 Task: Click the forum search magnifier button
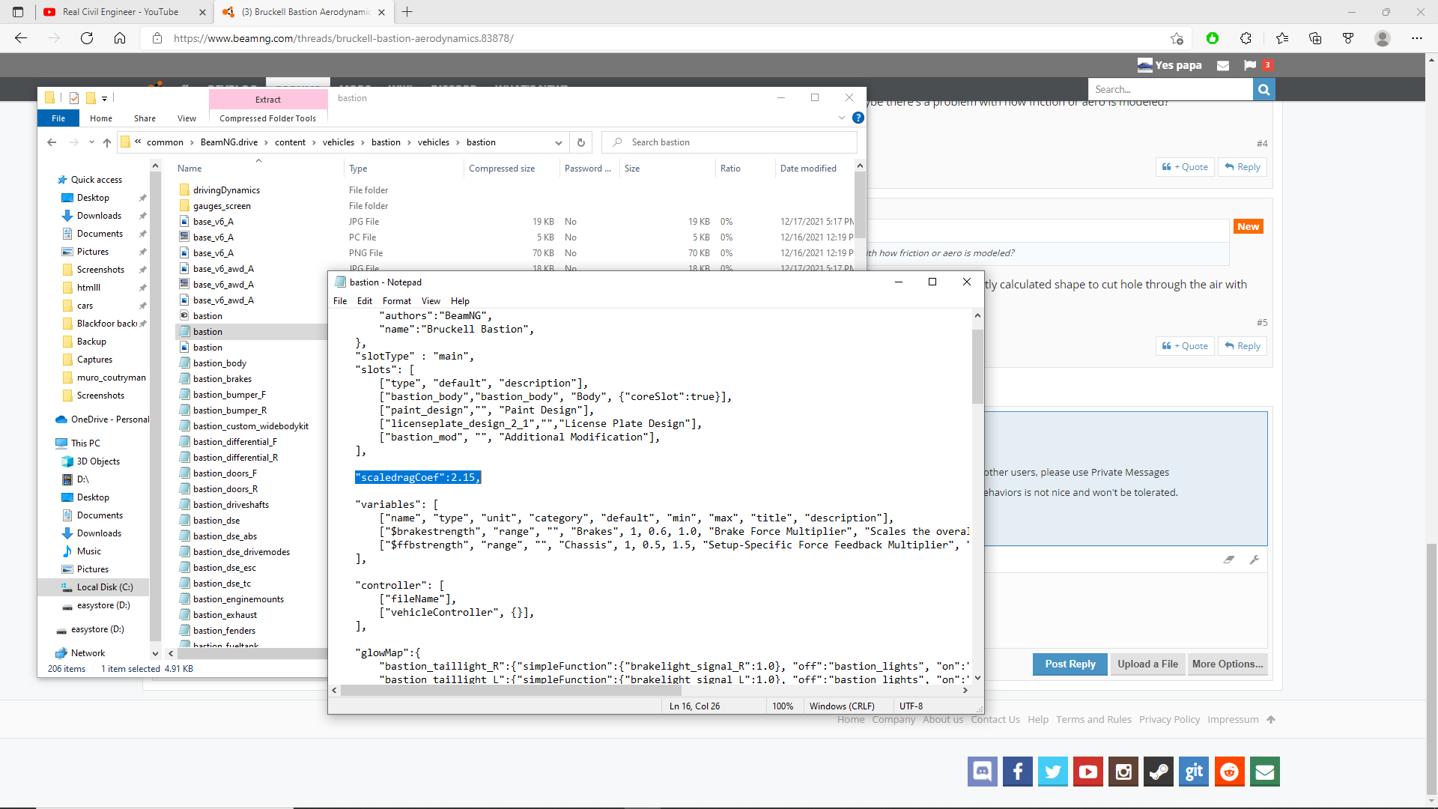[1263, 89]
